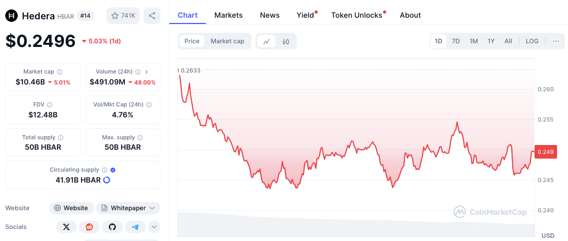This screenshot has height=241, width=568.
Task: Click the $10.46B market cap value
Action: (x=30, y=82)
